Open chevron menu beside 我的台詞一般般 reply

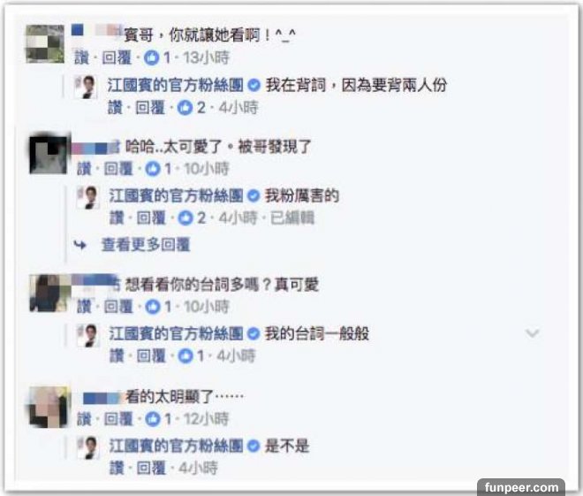click(x=532, y=332)
